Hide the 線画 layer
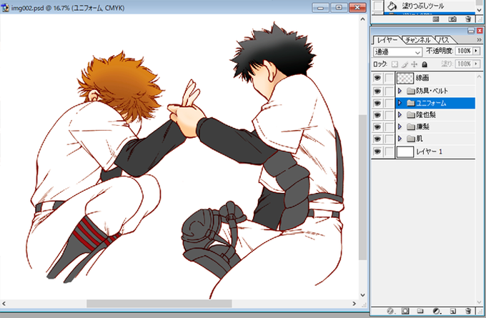486x318 pixels. [377, 78]
